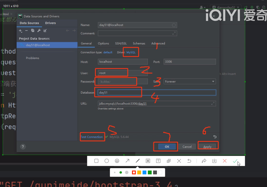The height and width of the screenshot is (187, 267).
Task: Expand the URL field editor
Action: (213, 104)
